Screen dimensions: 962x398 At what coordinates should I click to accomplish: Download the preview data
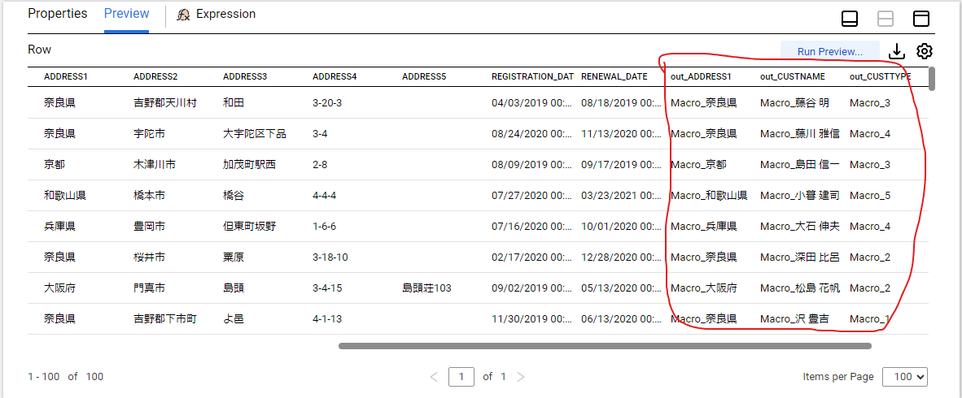(897, 51)
